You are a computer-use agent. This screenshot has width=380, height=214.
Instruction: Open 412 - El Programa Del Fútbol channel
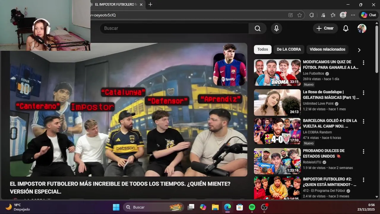pos(324,191)
